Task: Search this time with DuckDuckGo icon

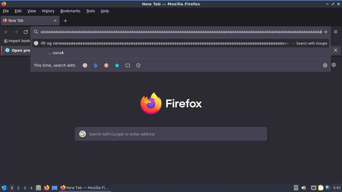Action: (x=106, y=65)
